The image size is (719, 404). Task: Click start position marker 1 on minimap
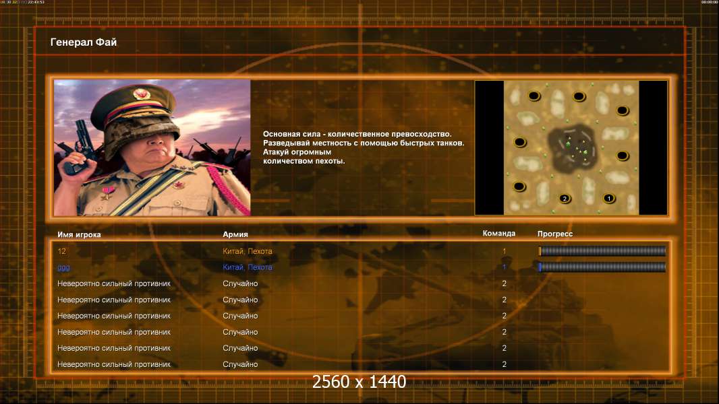(x=608, y=199)
